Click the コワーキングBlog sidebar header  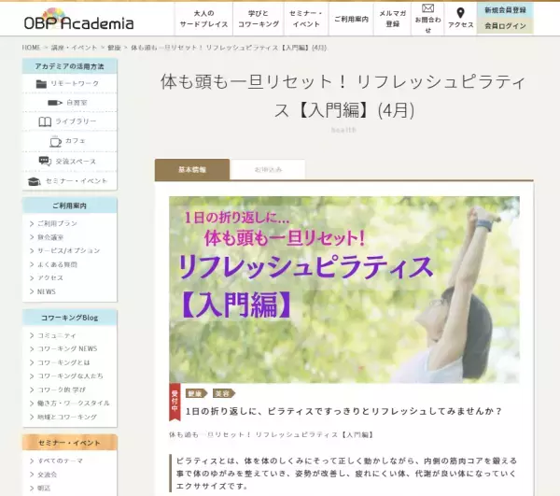[70, 318]
